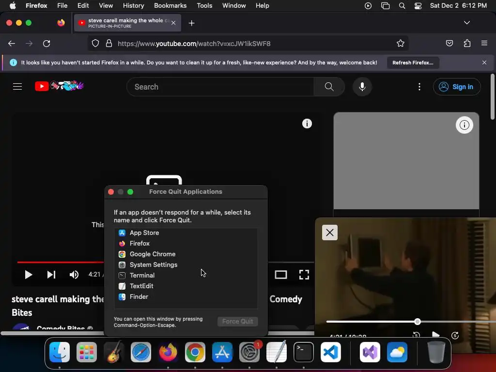Click the page vertical scrollbar
Screen dimensions: 496x372
click(492, 97)
